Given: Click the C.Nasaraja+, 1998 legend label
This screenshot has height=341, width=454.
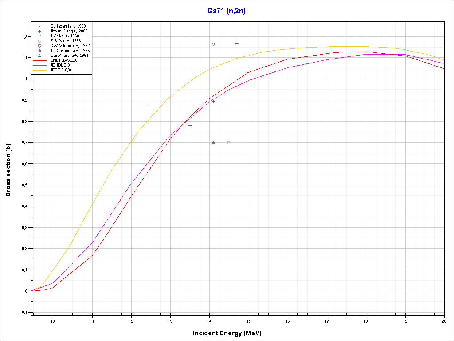Looking at the screenshot, I should [x=68, y=26].
